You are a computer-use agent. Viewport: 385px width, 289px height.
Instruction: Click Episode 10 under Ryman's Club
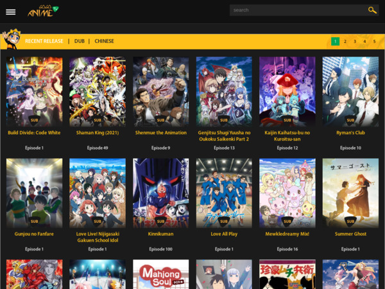(350, 148)
